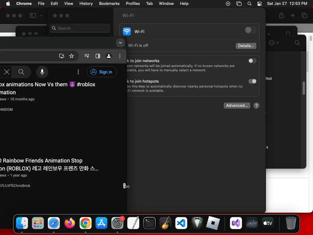The height and width of the screenshot is (235, 313).
Task: Open GarageBand from the Dock
Action: (165, 223)
